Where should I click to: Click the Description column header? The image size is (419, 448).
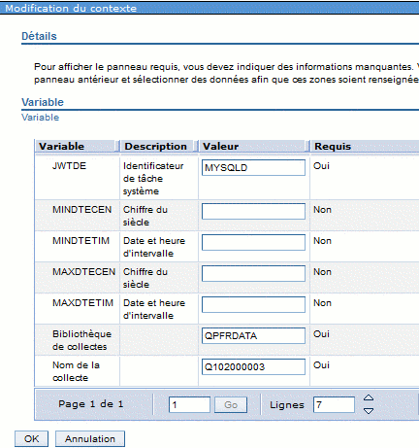pos(155,147)
